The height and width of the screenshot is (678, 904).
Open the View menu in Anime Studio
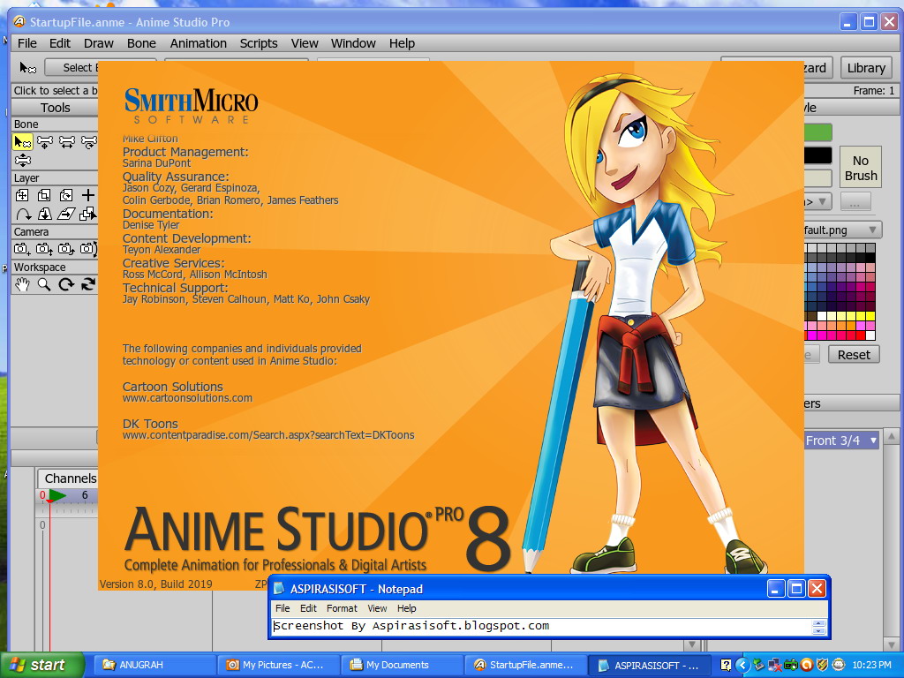(x=305, y=43)
